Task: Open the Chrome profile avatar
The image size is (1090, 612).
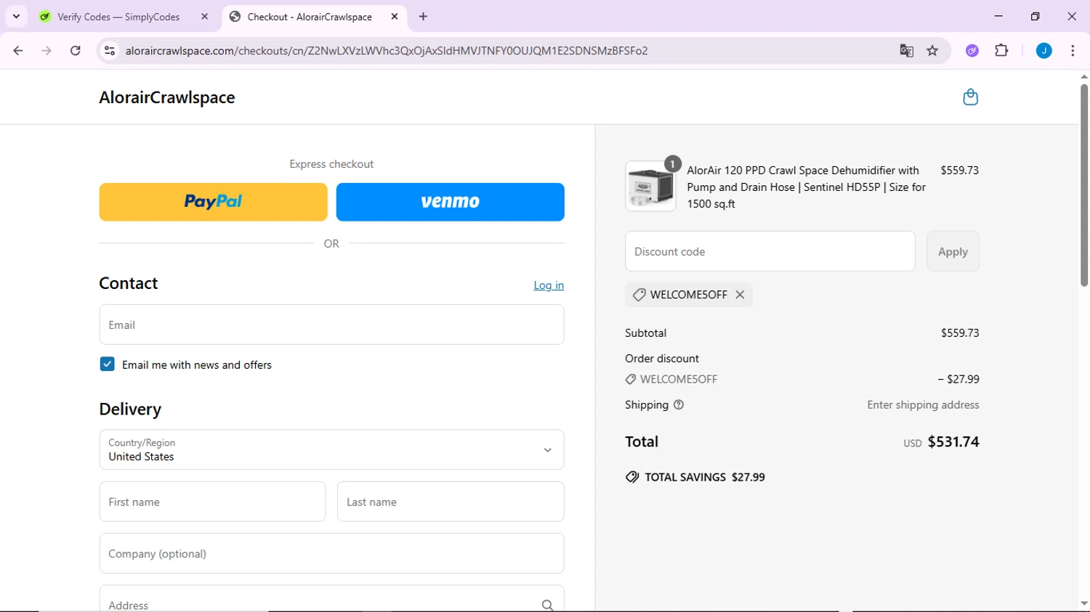Action: (x=1043, y=51)
